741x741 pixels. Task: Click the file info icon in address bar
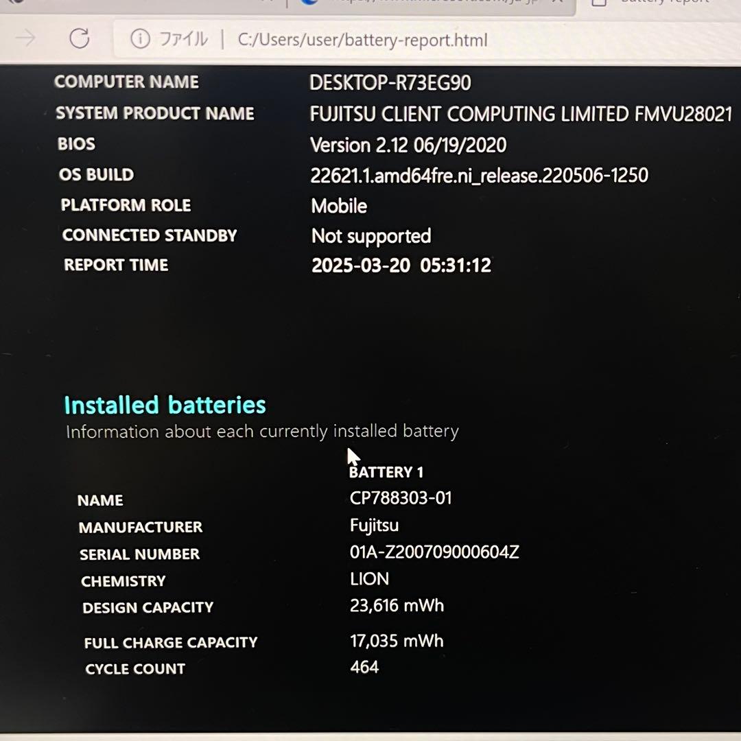141,38
